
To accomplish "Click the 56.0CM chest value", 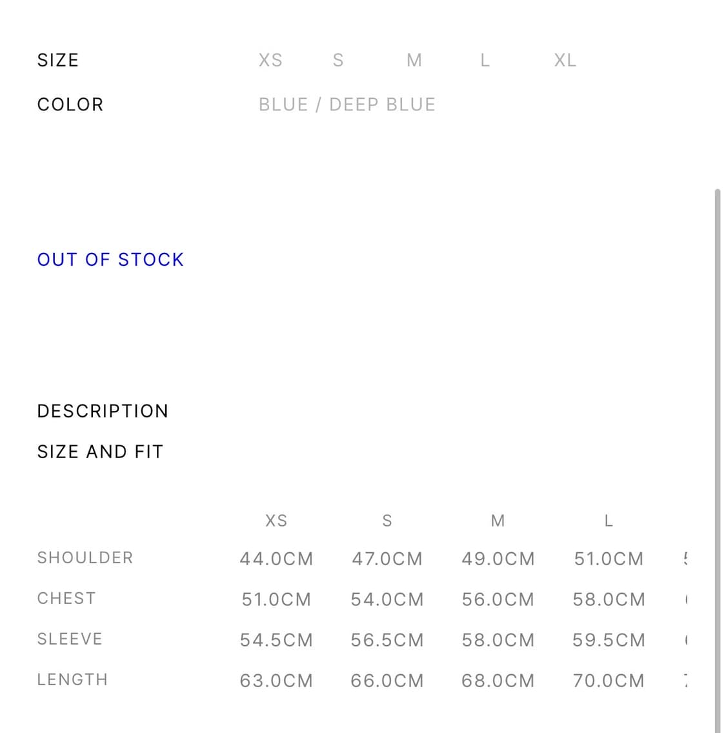I will (x=498, y=599).
